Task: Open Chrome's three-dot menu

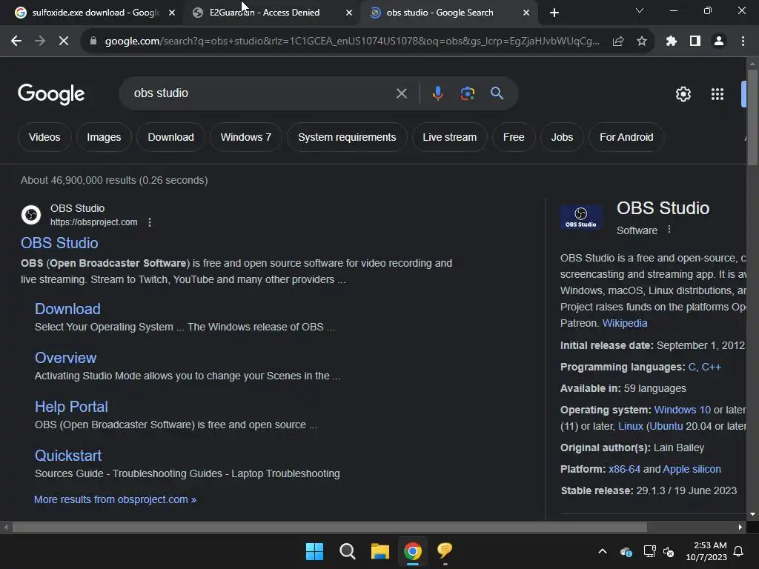Action: (743, 41)
